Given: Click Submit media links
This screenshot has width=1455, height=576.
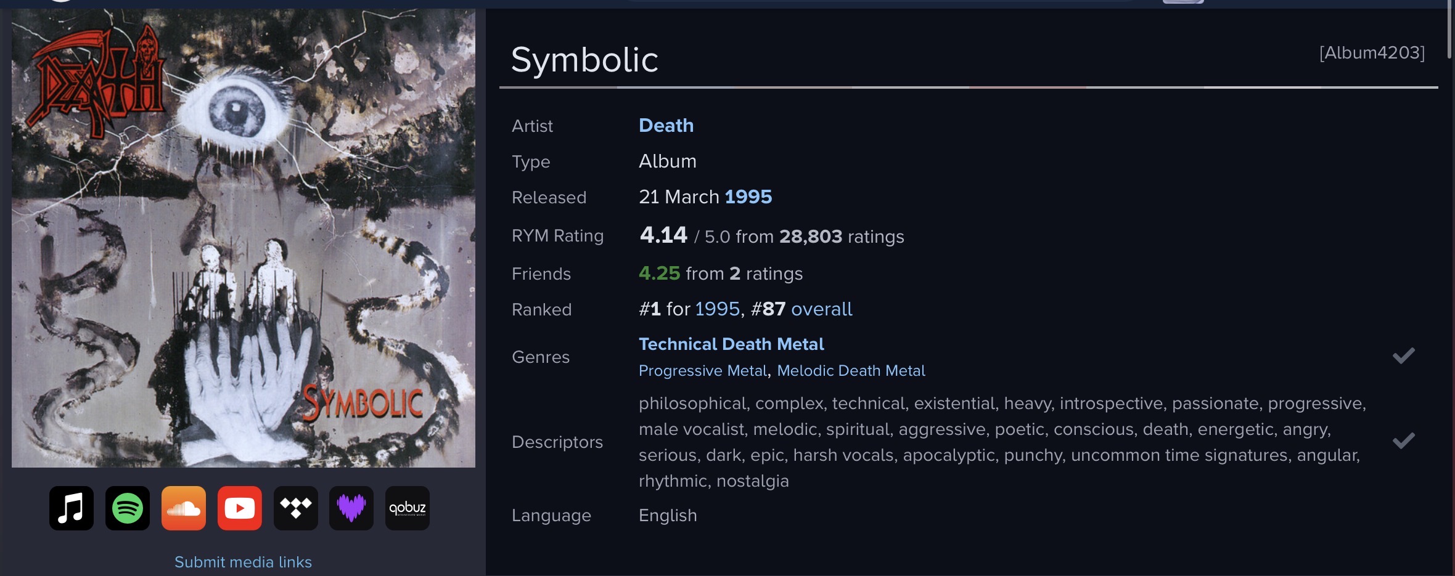Looking at the screenshot, I should pos(243,562).
